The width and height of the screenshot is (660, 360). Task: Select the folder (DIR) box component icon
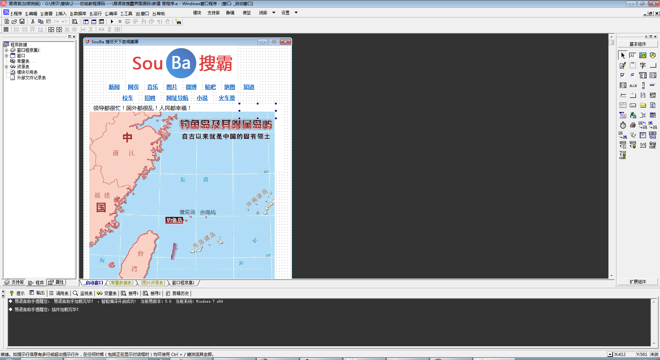[x=643, y=105]
